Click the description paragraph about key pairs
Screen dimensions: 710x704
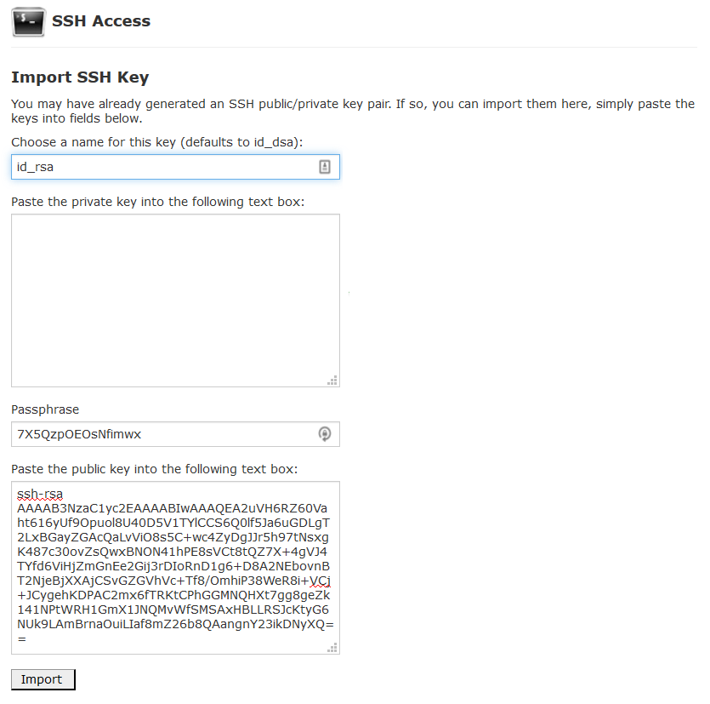[353, 111]
